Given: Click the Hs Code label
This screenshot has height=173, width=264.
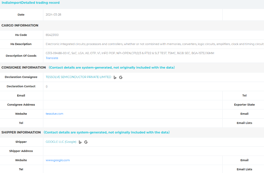Looking at the screenshot, I should (x=21, y=35).
